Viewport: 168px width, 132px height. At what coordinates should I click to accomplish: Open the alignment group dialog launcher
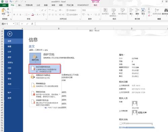[80, 19]
